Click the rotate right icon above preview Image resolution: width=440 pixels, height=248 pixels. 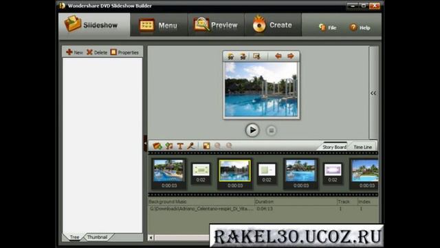pos(243,56)
